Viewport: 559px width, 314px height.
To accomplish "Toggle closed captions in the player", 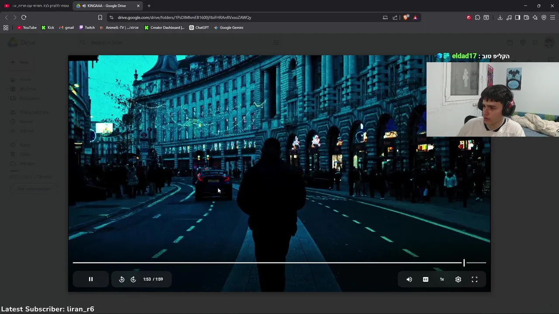I will [426, 279].
